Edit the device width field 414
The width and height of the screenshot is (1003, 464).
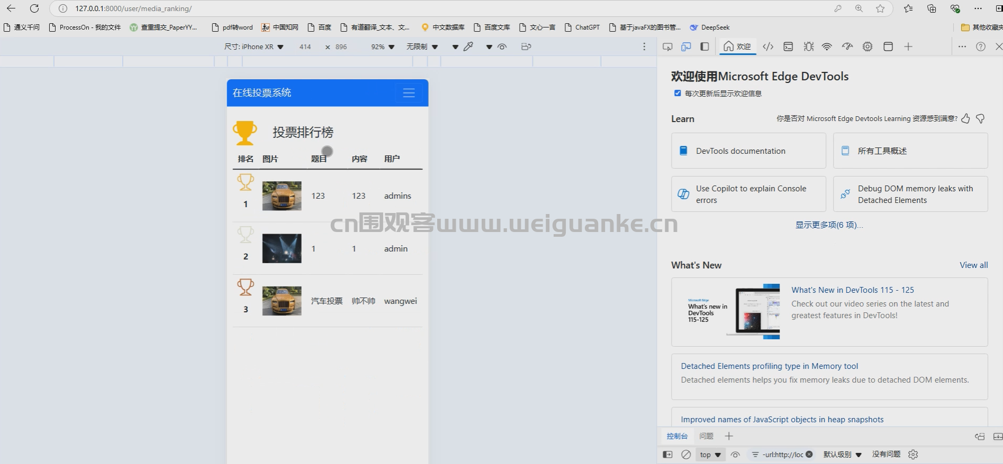[x=305, y=47]
